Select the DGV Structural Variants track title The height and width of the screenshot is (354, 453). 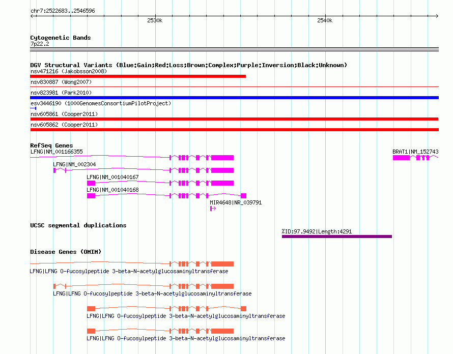(188, 65)
